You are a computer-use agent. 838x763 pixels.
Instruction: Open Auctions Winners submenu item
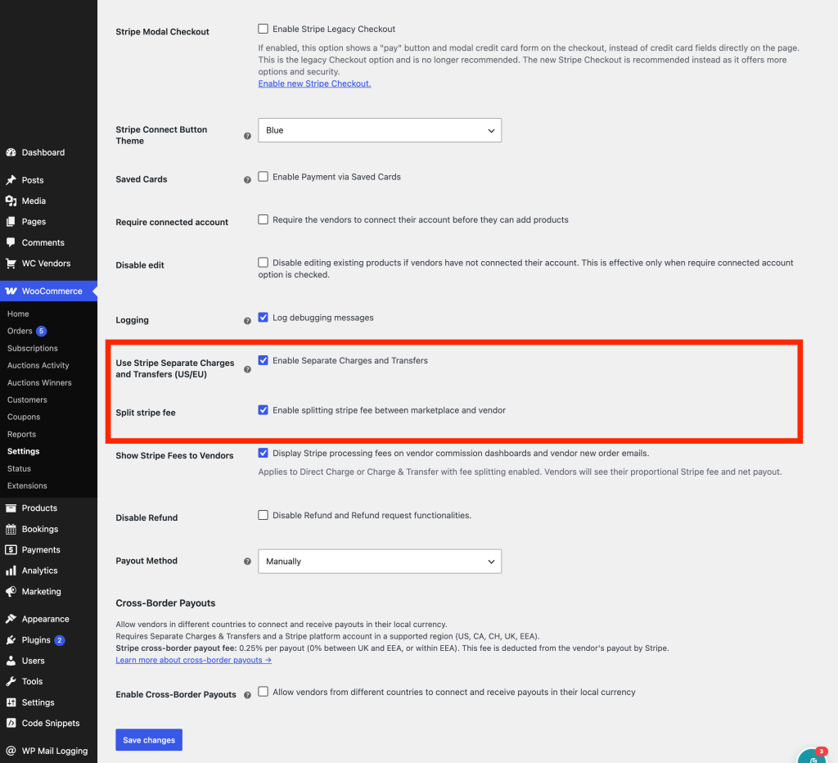(39, 383)
